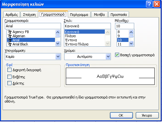Click the size list scroll down arrow
Screen dimensions: 162x122
131,43
